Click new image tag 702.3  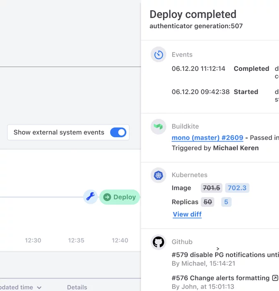coord(237,188)
